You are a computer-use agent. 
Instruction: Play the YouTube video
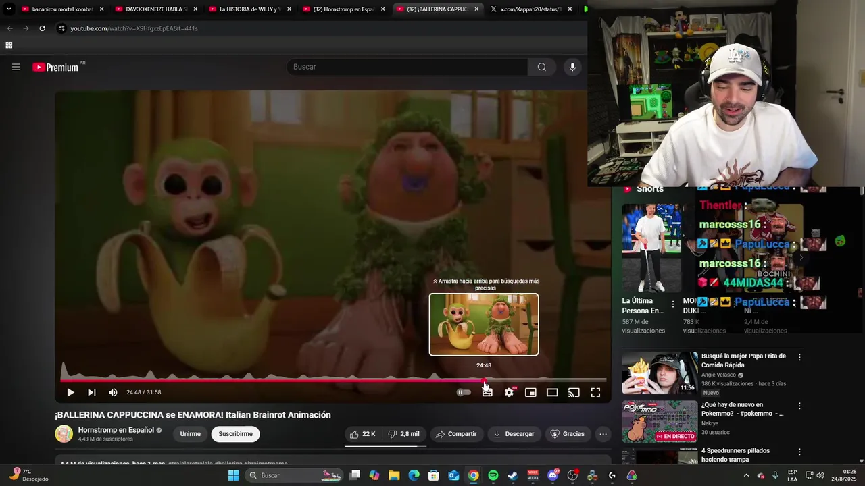click(x=70, y=392)
